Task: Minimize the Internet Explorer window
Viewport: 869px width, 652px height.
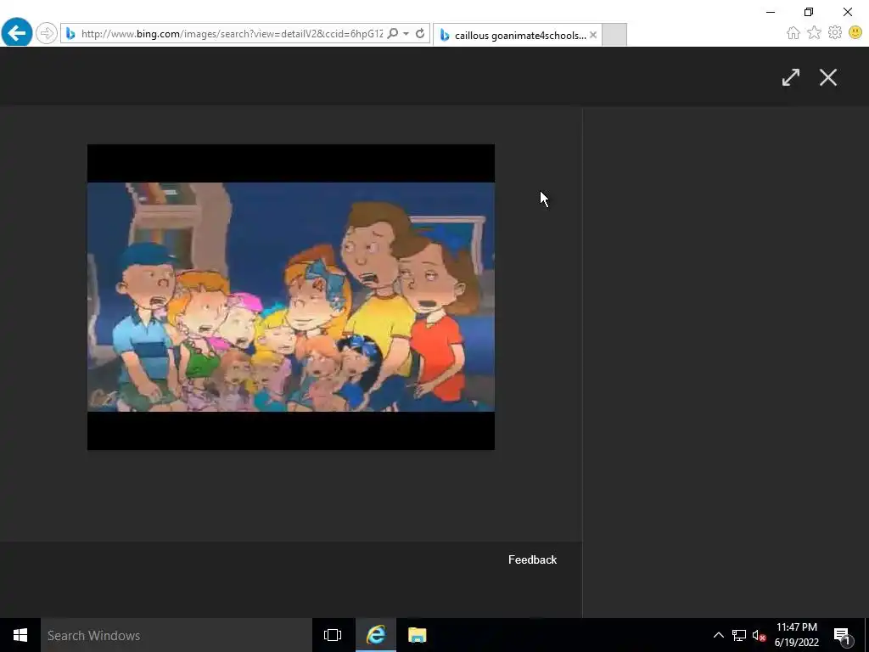Action: [x=771, y=12]
